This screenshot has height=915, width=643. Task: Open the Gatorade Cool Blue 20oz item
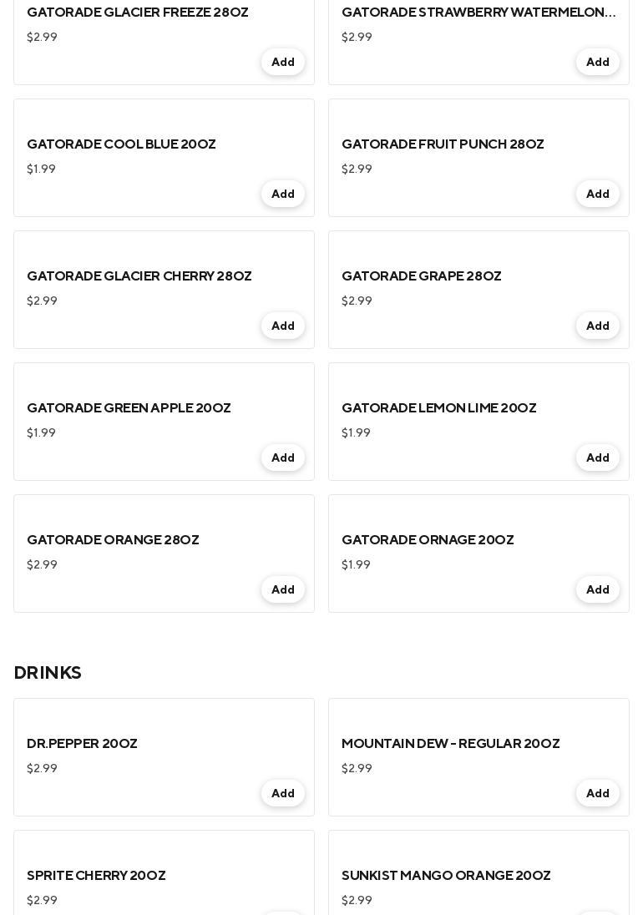[121, 144]
